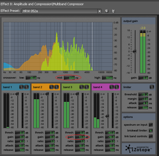Solo band 1 with S button
This screenshot has width=159, height=156.
pos(21,87)
